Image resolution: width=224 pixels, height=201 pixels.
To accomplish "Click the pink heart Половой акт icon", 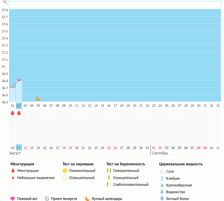I will (x=13, y=199).
